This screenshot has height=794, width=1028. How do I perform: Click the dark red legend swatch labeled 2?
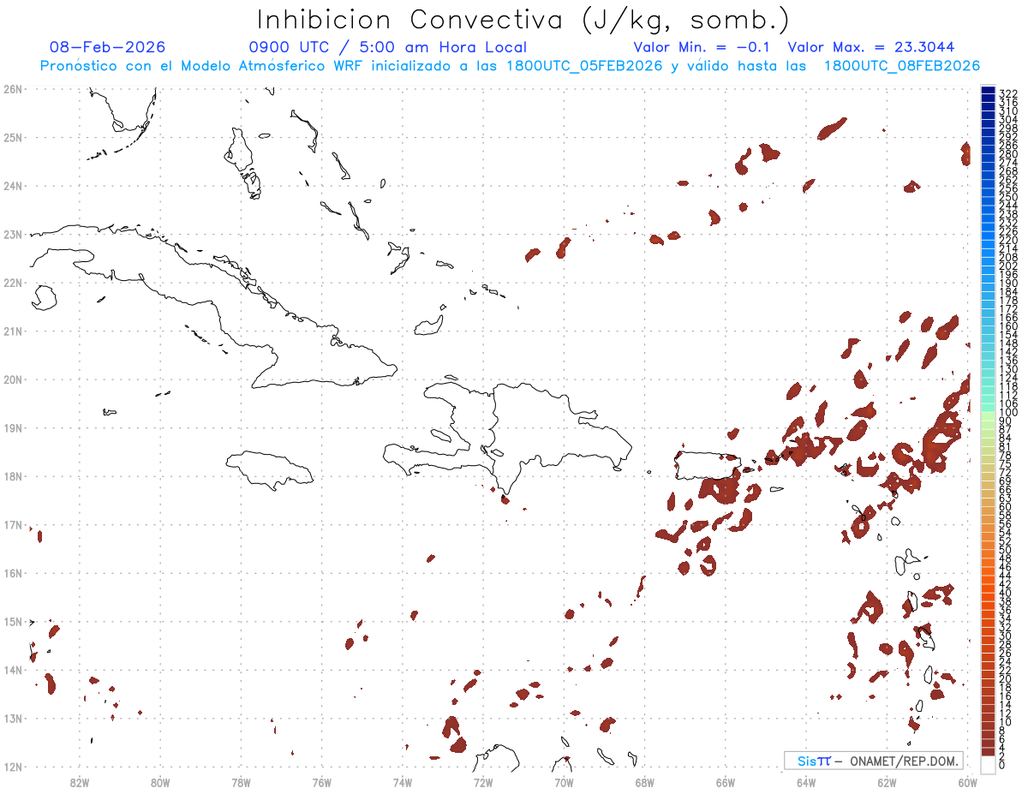coord(988,752)
